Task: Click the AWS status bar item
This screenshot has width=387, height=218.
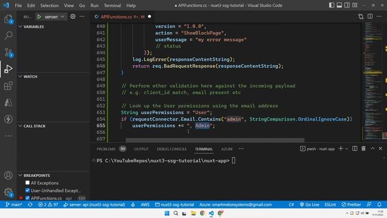Action: click(x=145, y=205)
